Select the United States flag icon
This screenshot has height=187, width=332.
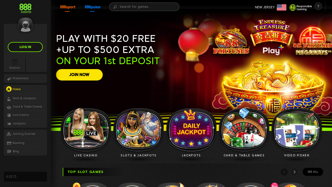tap(281, 7)
